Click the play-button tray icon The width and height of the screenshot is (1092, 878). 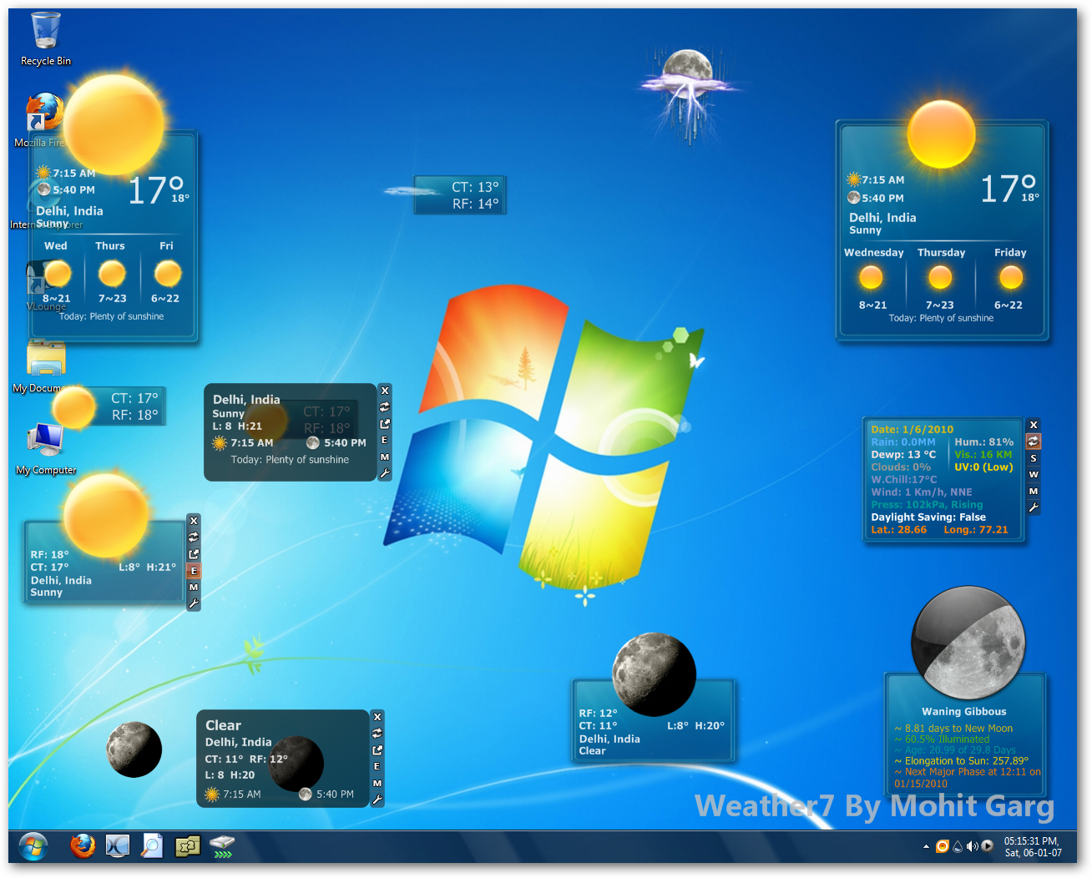988,846
